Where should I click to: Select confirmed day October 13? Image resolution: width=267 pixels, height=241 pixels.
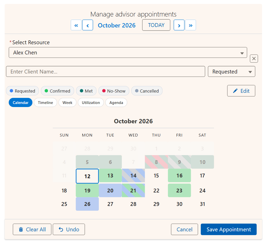click(110, 176)
